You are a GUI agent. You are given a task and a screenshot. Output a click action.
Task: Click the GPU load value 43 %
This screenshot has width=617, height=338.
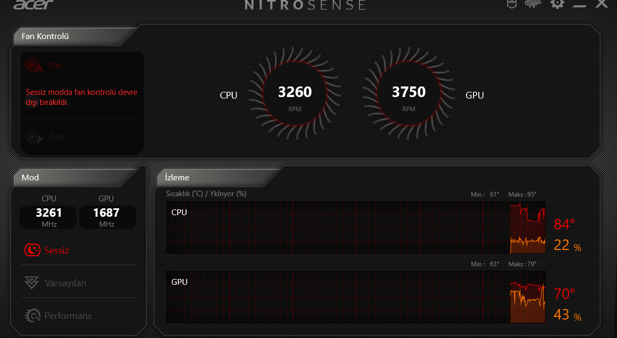567,315
